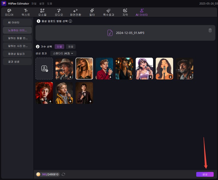218x180 pixels.
Task: Choose the curly-haired woman in black dress thumbnail
Action: (124, 68)
